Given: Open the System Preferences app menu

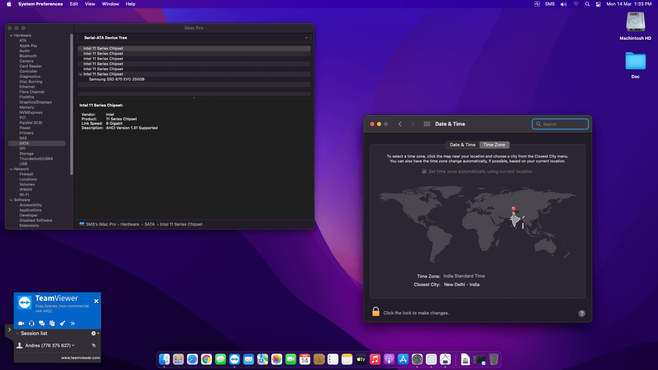Looking at the screenshot, I should pyautogui.click(x=40, y=4).
